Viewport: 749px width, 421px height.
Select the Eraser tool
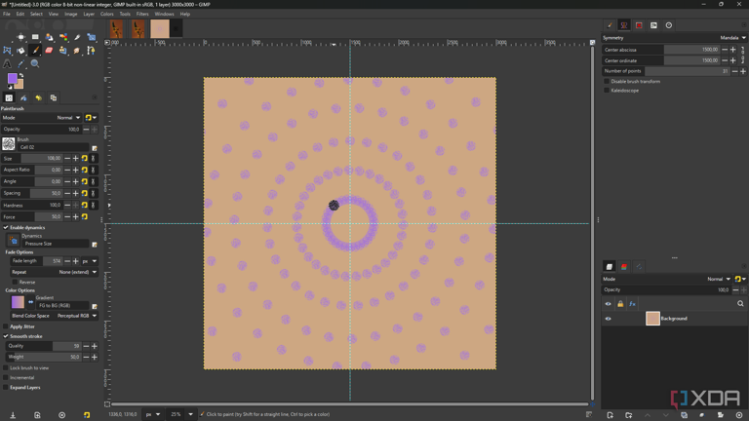click(x=49, y=51)
